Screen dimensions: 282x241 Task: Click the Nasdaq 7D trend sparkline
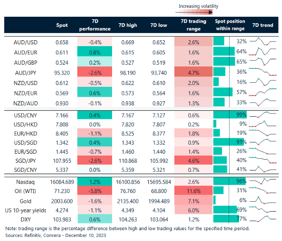pyautogui.click(x=263, y=182)
